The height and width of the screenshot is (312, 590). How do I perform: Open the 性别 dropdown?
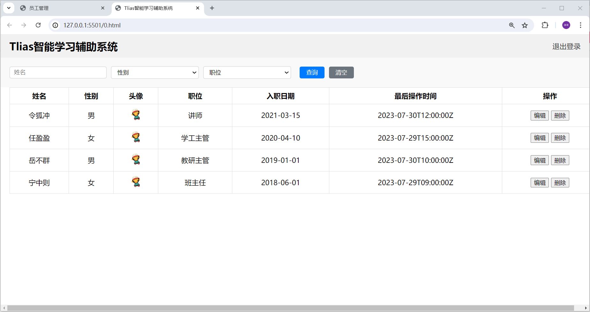(x=154, y=72)
